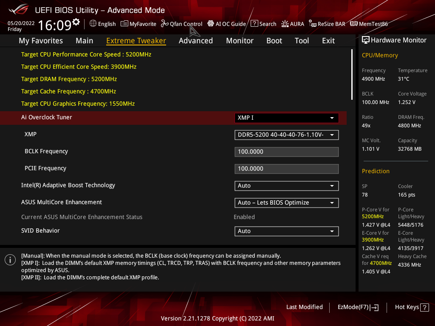This screenshot has height=326, width=435.
Task: Open the SVID Behavior dropdown
Action: (287, 231)
